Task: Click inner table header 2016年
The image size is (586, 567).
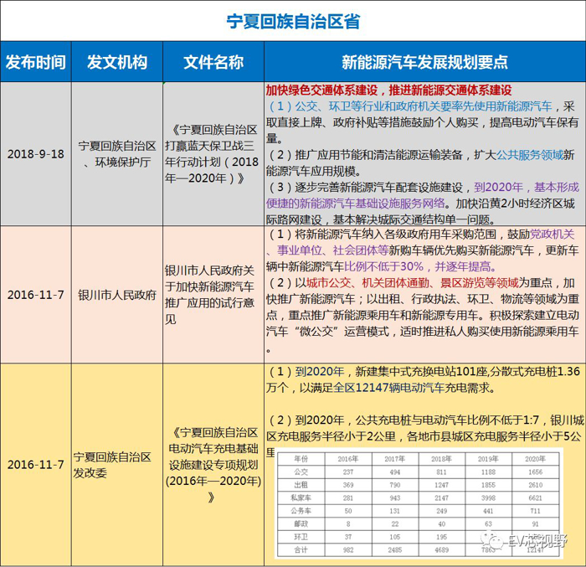Action: pyautogui.click(x=348, y=458)
